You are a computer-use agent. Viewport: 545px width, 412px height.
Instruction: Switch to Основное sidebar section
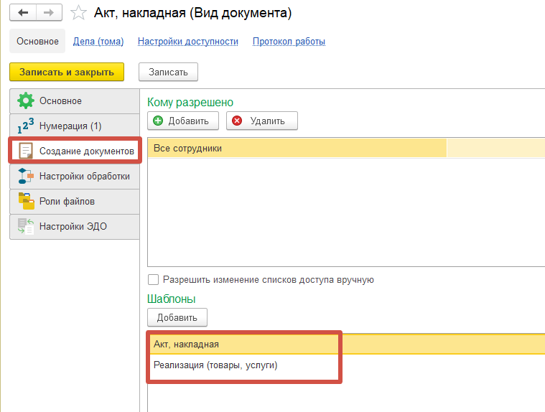(75, 100)
